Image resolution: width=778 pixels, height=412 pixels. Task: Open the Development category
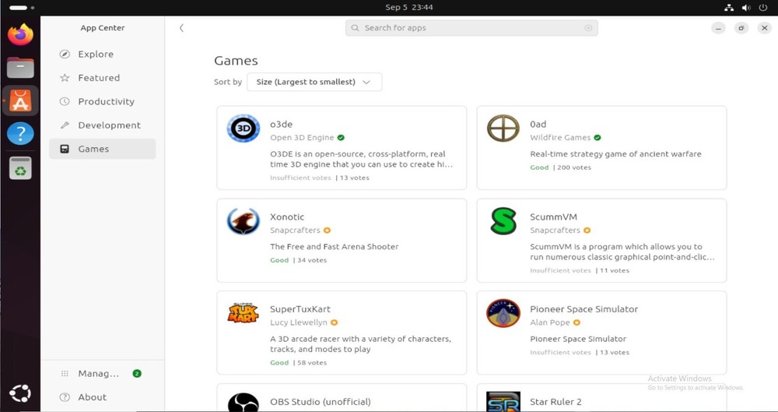click(109, 125)
